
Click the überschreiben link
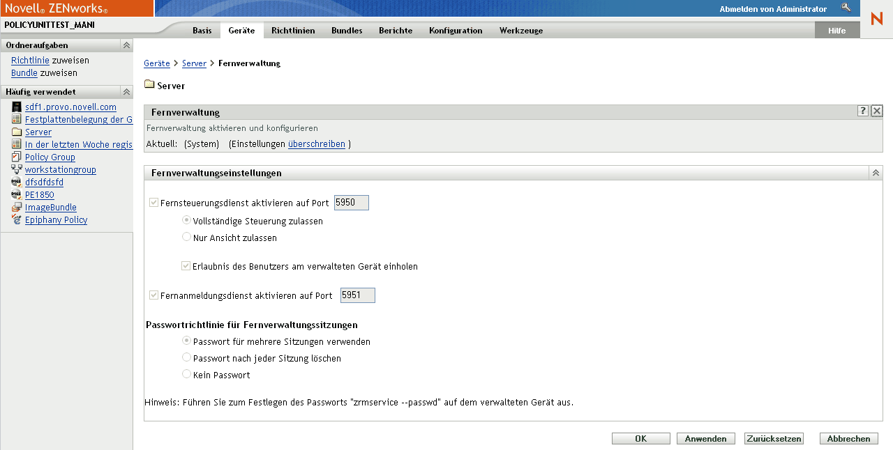point(317,144)
